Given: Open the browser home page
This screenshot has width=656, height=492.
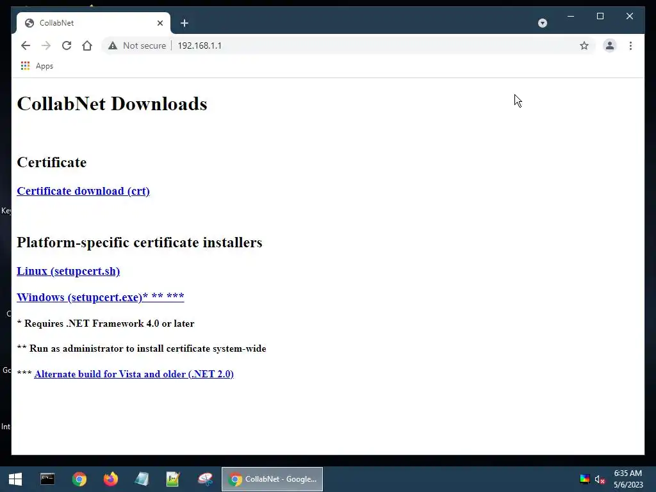Looking at the screenshot, I should pyautogui.click(x=87, y=45).
